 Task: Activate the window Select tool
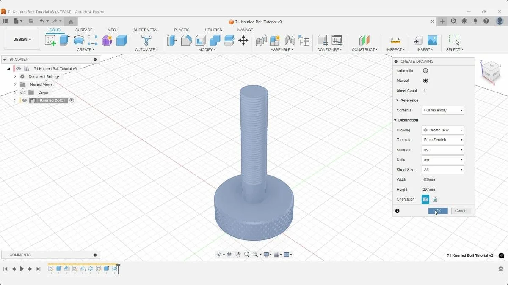tap(454, 40)
